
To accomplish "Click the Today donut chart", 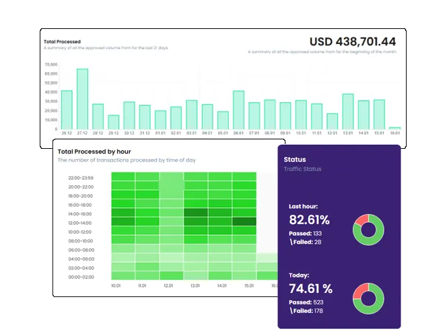I will coord(368,298).
